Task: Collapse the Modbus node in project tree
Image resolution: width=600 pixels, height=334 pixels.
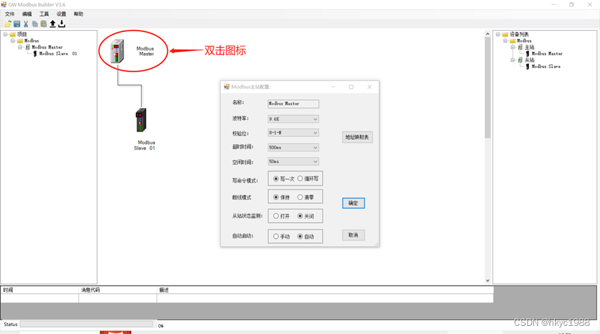Action: pos(12,41)
